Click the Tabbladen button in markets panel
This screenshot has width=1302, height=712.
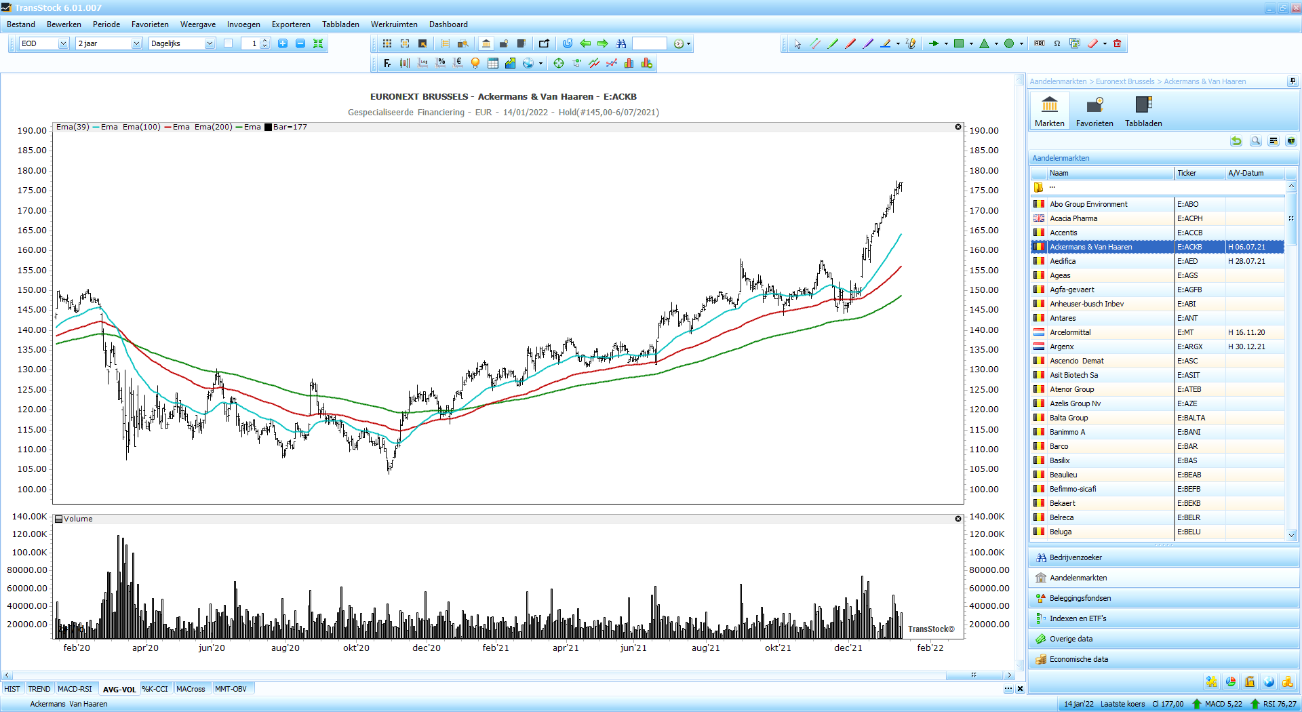(x=1143, y=111)
